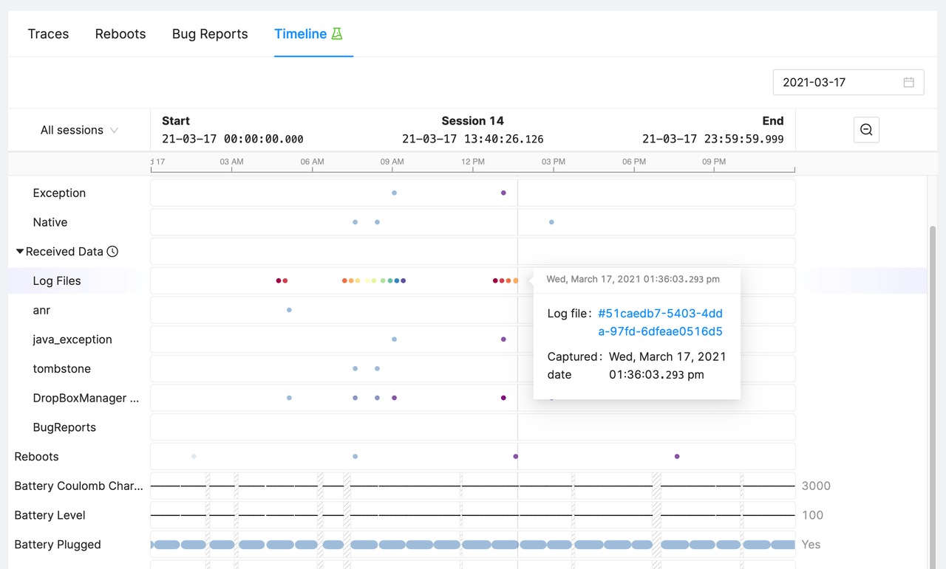946x569 pixels.
Task: Click the clock icon beside Received Data
Action: 112,252
